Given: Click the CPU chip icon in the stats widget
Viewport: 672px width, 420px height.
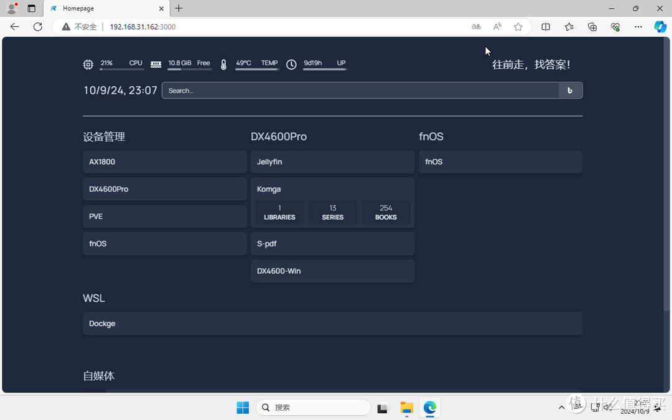Looking at the screenshot, I should pos(88,64).
